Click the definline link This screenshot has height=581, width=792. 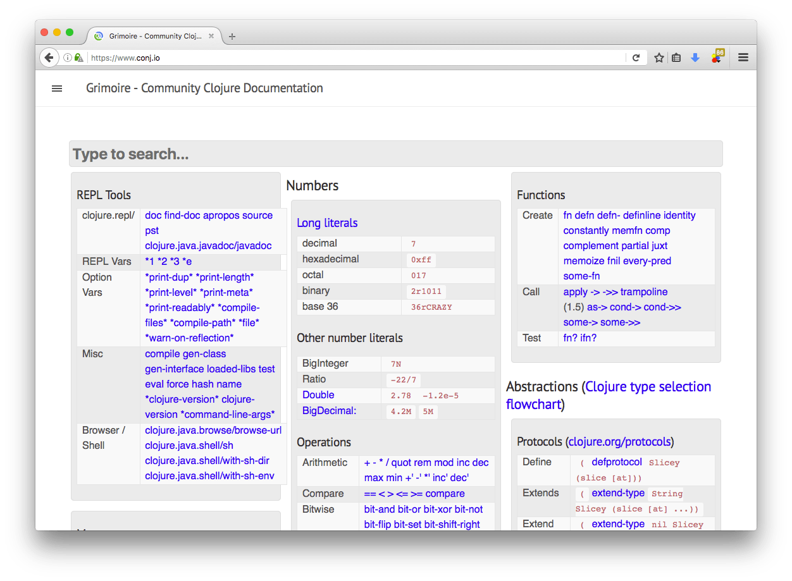[641, 216]
